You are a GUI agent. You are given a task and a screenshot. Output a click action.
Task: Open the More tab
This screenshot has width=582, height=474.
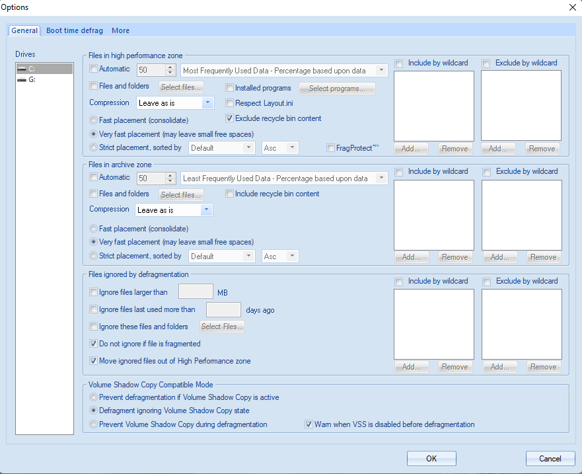(120, 30)
